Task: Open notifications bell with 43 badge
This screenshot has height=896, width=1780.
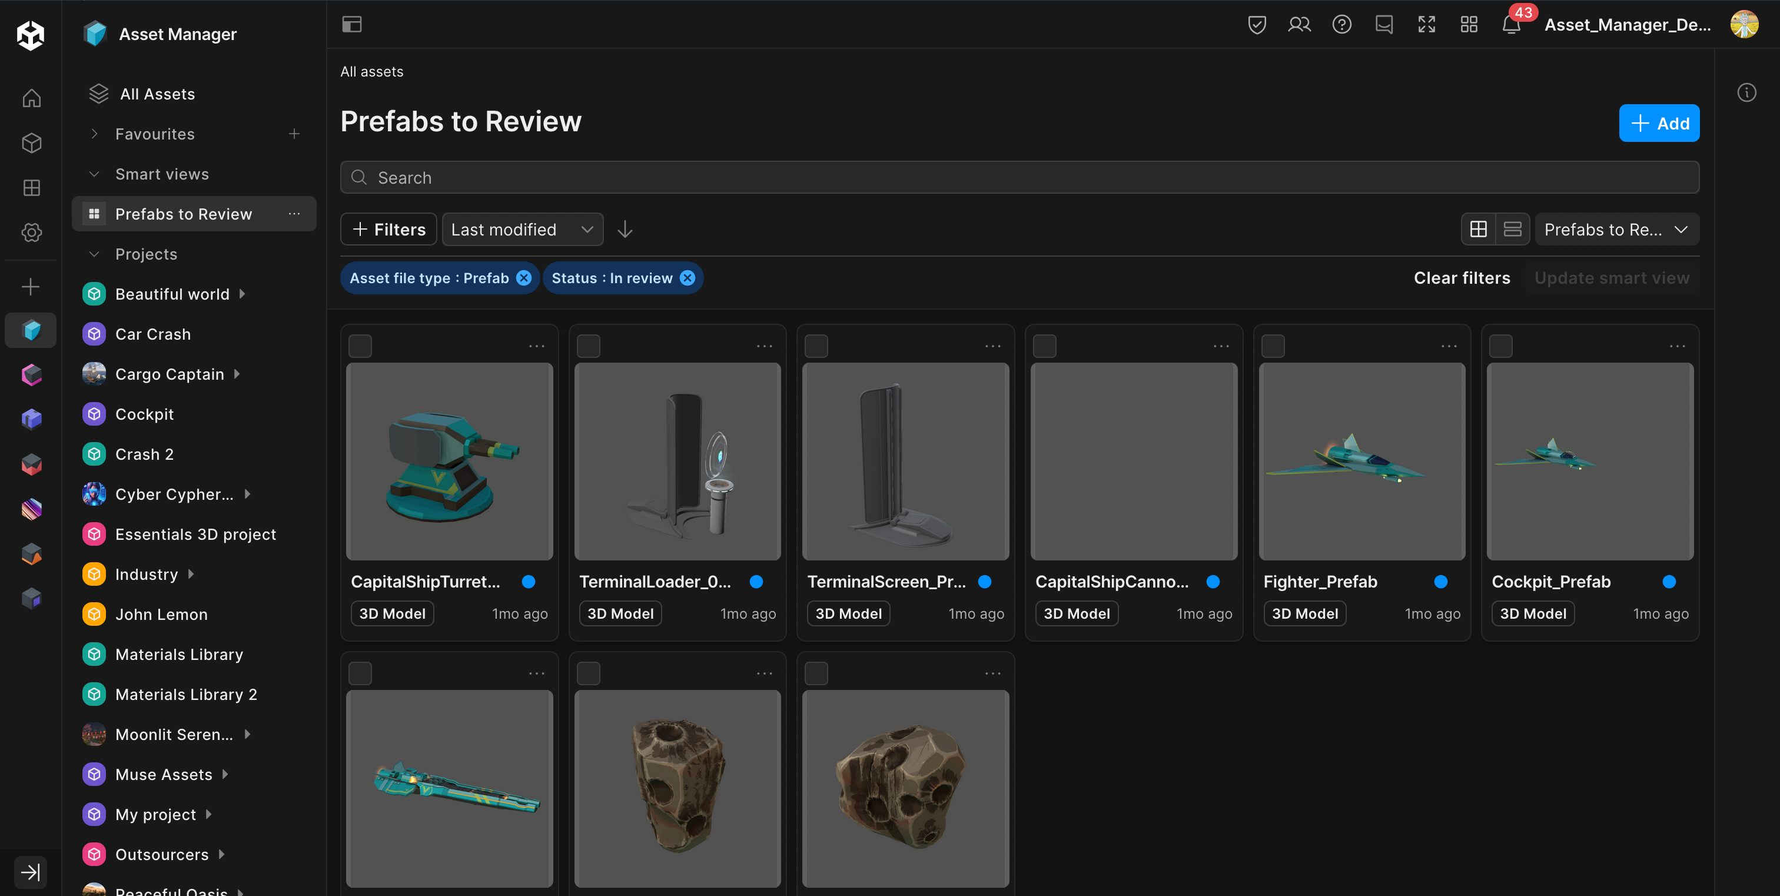Action: click(x=1511, y=25)
